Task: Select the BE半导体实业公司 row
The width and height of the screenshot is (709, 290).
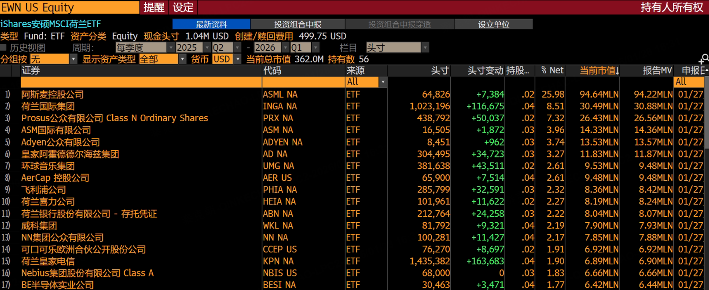Action: [352, 285]
